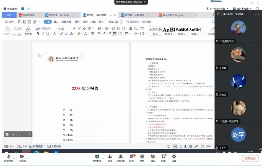Viewport: 262px width, 166px height.
Task: Click the Bold formatting icon
Action: (38, 34)
